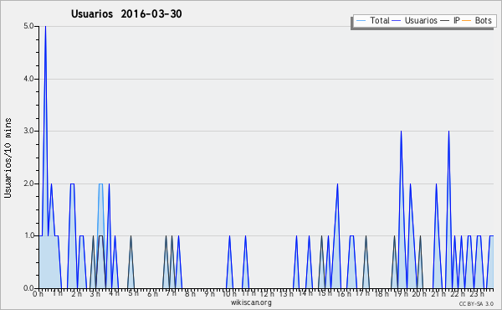Viewport: 502px width, 310px height.
Task: Click the Usuarios/10 mins axis label
Action: pyautogui.click(x=8, y=158)
